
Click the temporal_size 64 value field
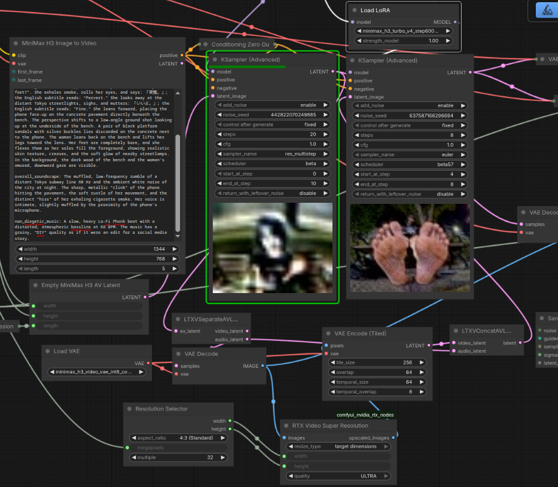[x=377, y=382]
